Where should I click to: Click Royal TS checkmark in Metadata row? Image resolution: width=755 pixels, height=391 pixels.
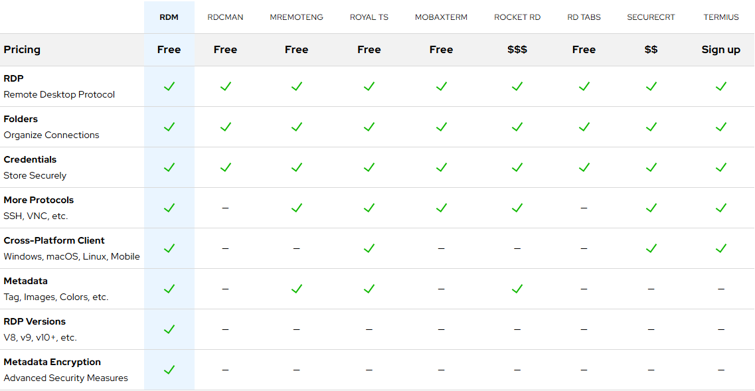(x=369, y=288)
